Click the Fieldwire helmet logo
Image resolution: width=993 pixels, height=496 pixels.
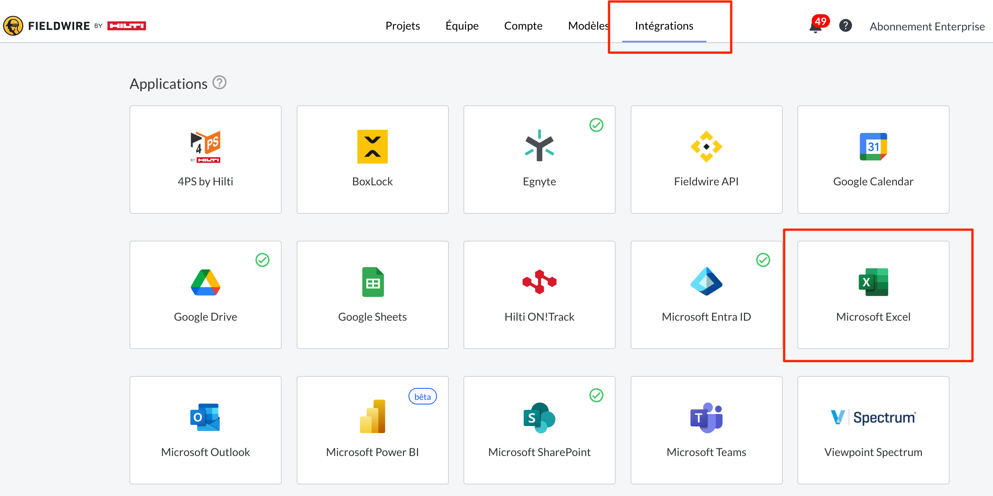pyautogui.click(x=13, y=26)
